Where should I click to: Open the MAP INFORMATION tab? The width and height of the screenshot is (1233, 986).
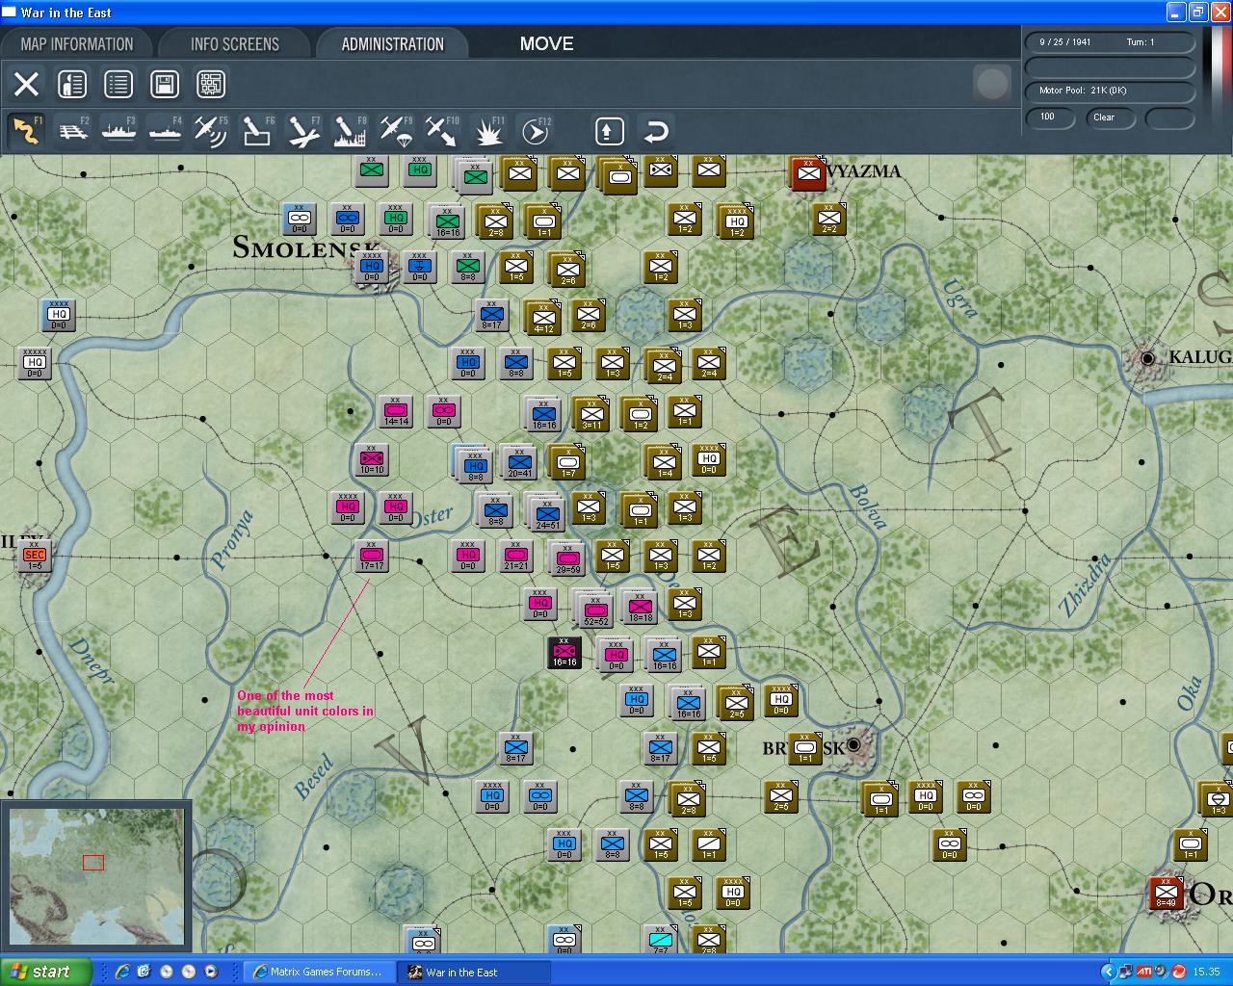click(77, 44)
